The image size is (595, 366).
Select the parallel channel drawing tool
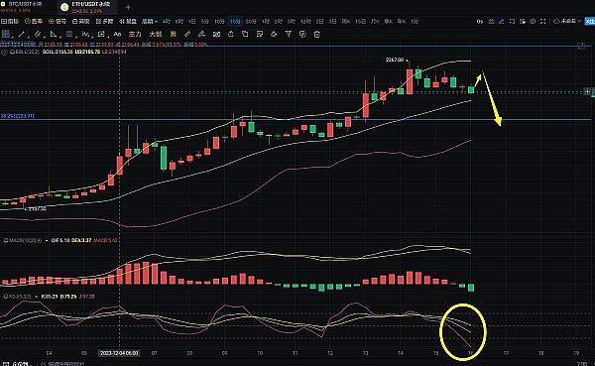pyautogui.click(x=38, y=34)
